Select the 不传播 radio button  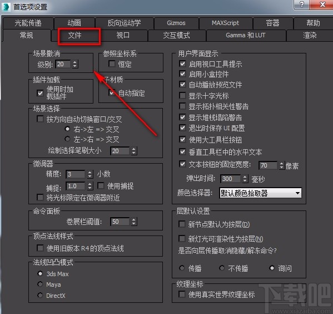[x=222, y=268]
